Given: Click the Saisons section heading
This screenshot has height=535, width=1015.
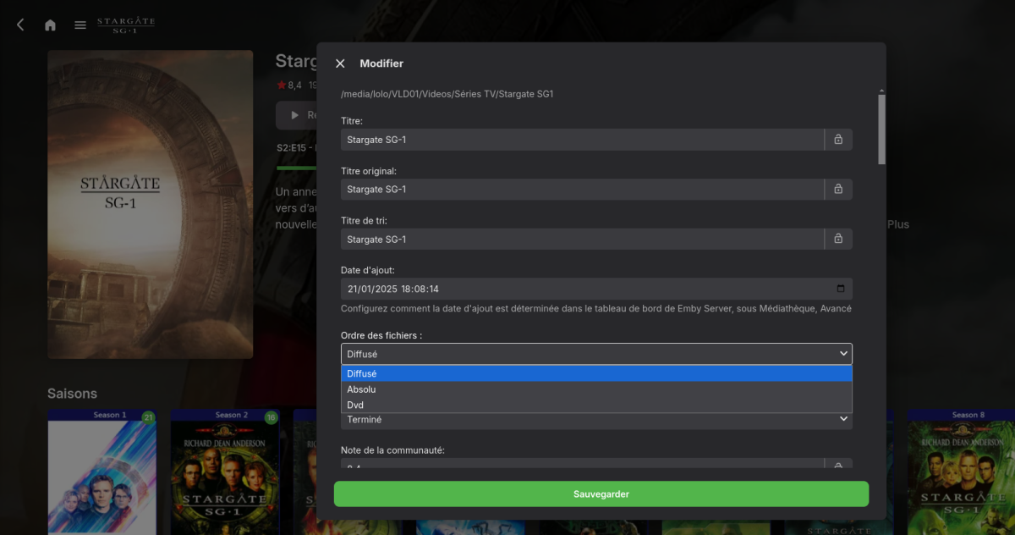Looking at the screenshot, I should coord(72,394).
